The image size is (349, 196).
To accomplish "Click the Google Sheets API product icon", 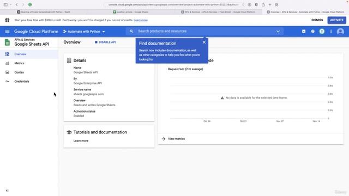I will coord(7,42).
